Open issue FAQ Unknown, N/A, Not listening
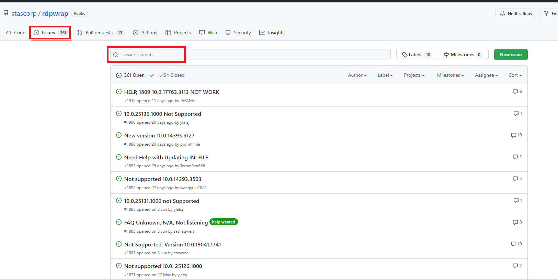 pos(166,222)
